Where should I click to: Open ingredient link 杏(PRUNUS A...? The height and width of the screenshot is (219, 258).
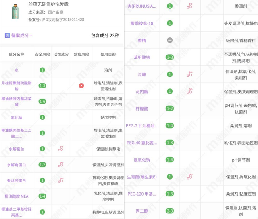(x=142, y=6)
